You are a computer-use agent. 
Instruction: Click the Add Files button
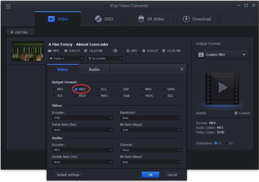[21, 32]
